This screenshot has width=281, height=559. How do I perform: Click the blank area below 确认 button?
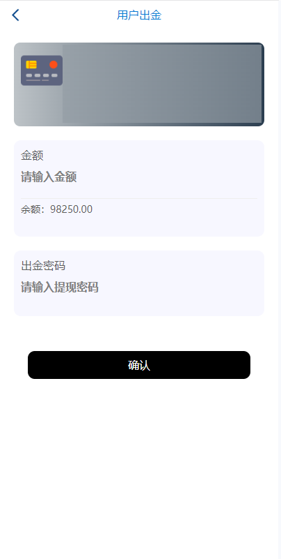point(139,463)
